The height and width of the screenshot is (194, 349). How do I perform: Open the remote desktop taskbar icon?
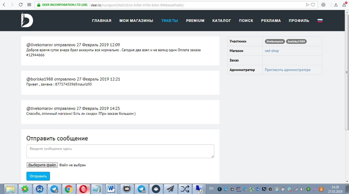coord(199,189)
